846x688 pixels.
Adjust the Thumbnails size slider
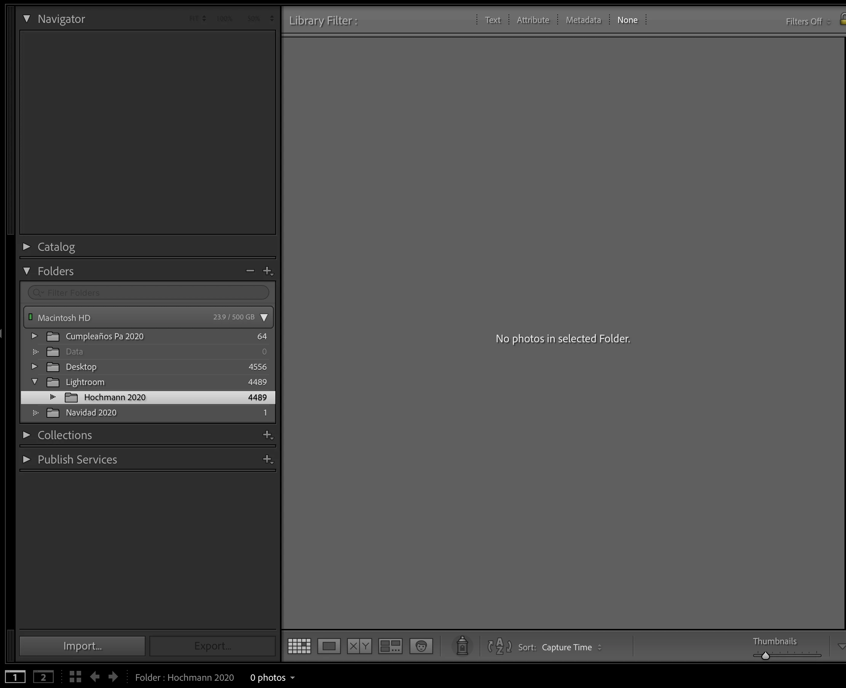pos(765,656)
